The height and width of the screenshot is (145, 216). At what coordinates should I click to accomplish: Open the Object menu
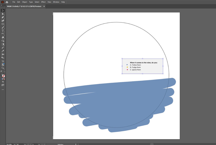[x=24, y=2]
